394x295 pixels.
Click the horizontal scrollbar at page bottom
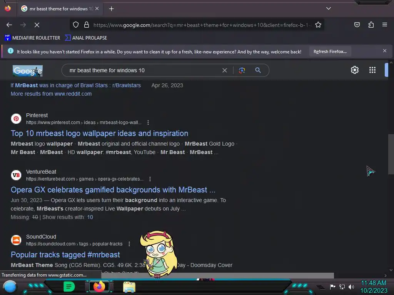[217, 275]
